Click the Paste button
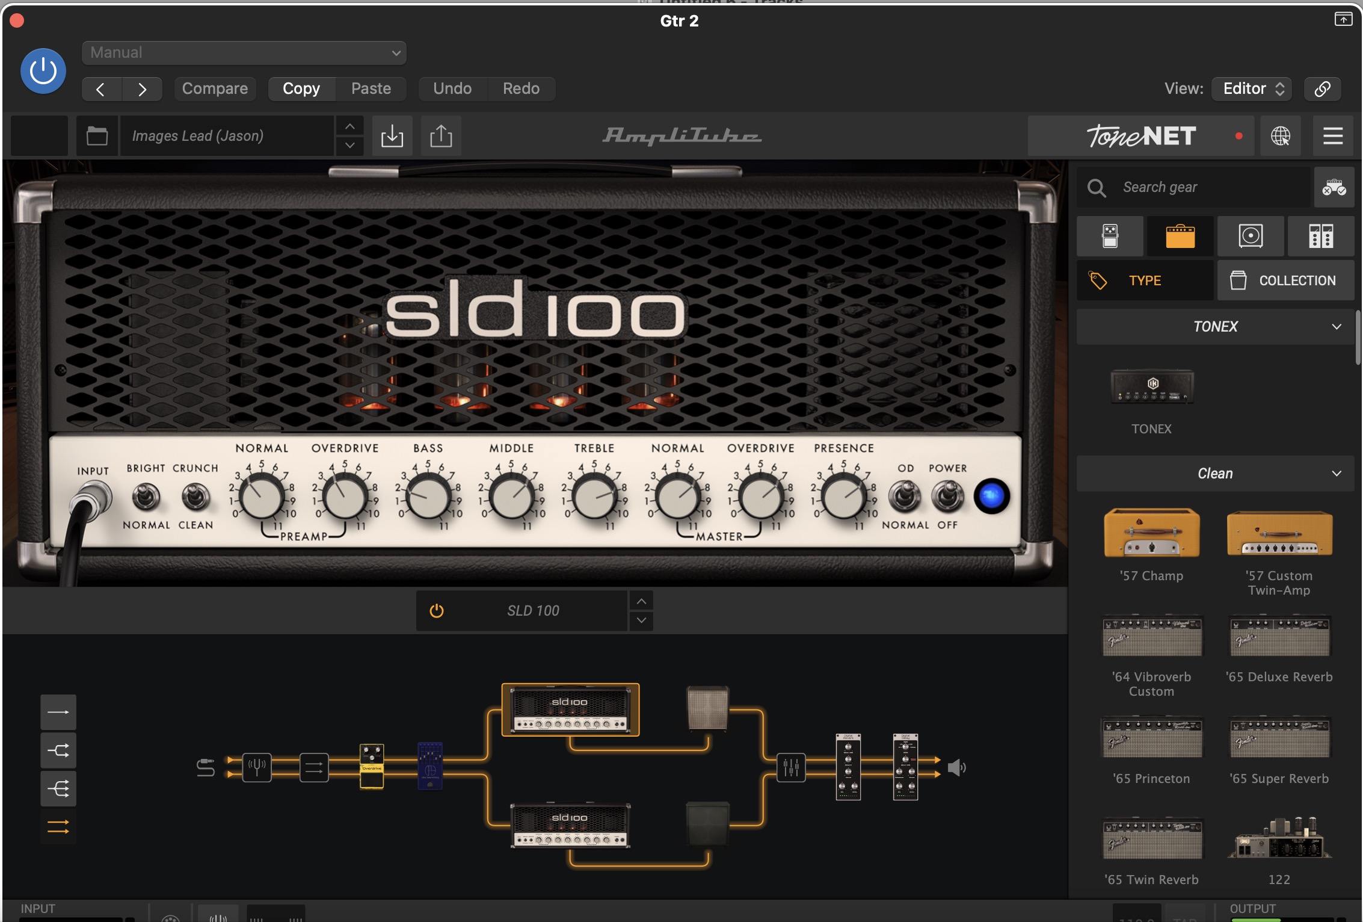 (x=371, y=88)
